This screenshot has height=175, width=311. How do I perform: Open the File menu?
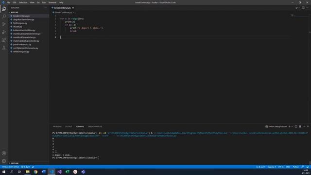pyautogui.click(x=9, y=2)
